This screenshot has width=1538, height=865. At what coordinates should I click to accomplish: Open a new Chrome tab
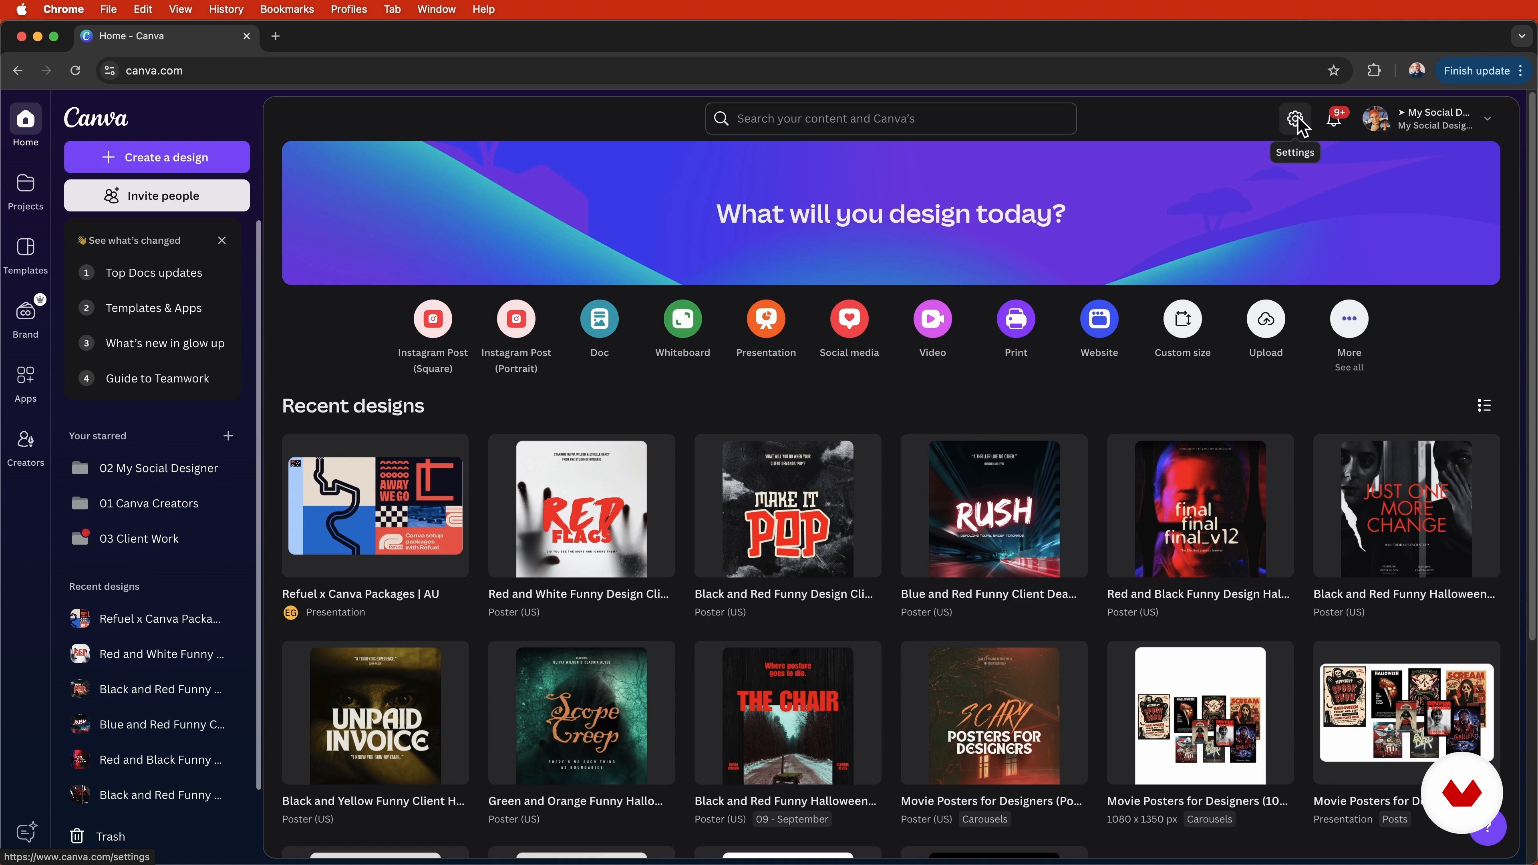[275, 36]
